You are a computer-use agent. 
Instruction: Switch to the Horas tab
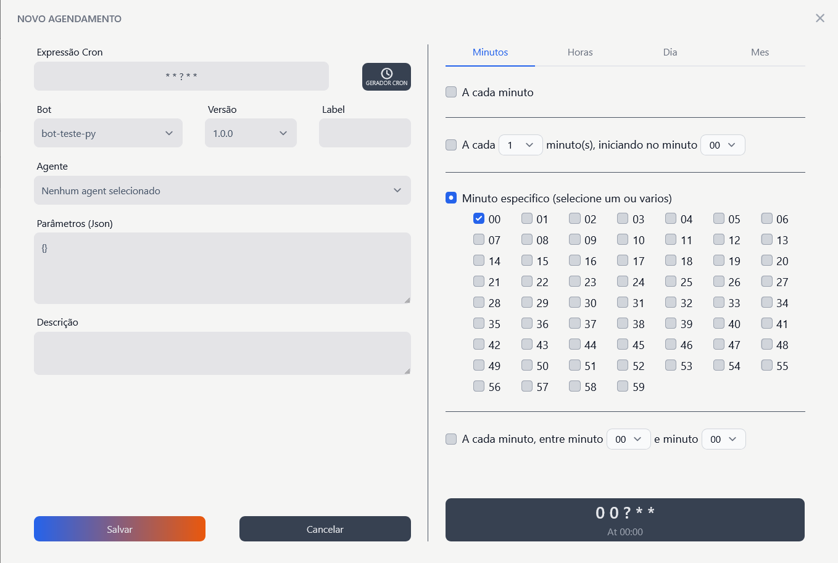click(579, 52)
